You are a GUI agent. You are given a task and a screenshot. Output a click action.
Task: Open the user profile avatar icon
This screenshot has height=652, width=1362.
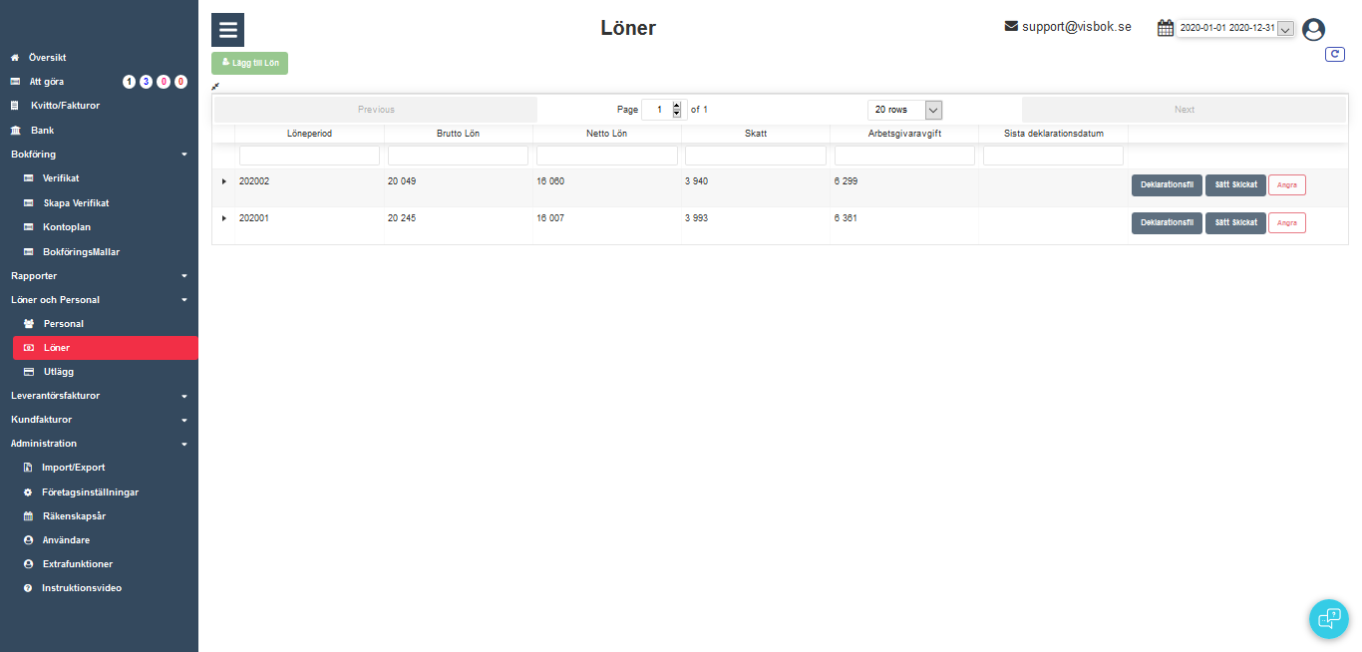[1313, 30]
